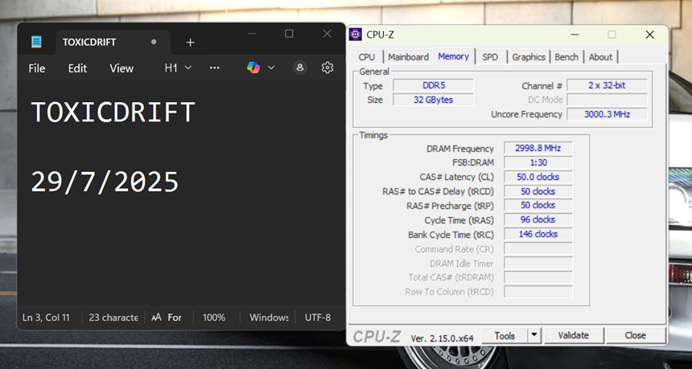Open a new tab in Notepad
Screen dimensions: 692x369
pyautogui.click(x=190, y=43)
